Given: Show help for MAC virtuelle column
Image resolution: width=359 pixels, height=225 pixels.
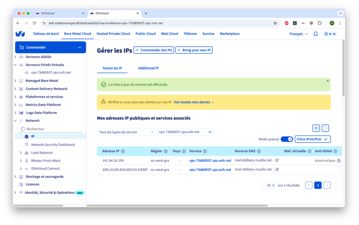Looking at the screenshot, I should [x=310, y=151].
